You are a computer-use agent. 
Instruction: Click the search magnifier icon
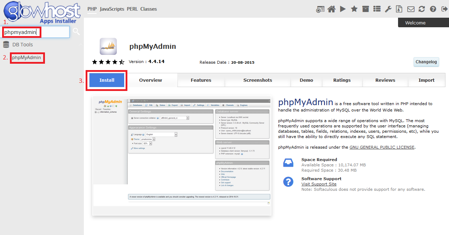pyautogui.click(x=76, y=32)
